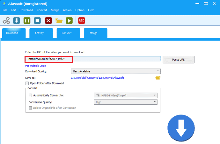Image resolution: width=220 pixels, height=144 pixels.
Task: Start screen recording with the REC icon
Action: coord(82,21)
